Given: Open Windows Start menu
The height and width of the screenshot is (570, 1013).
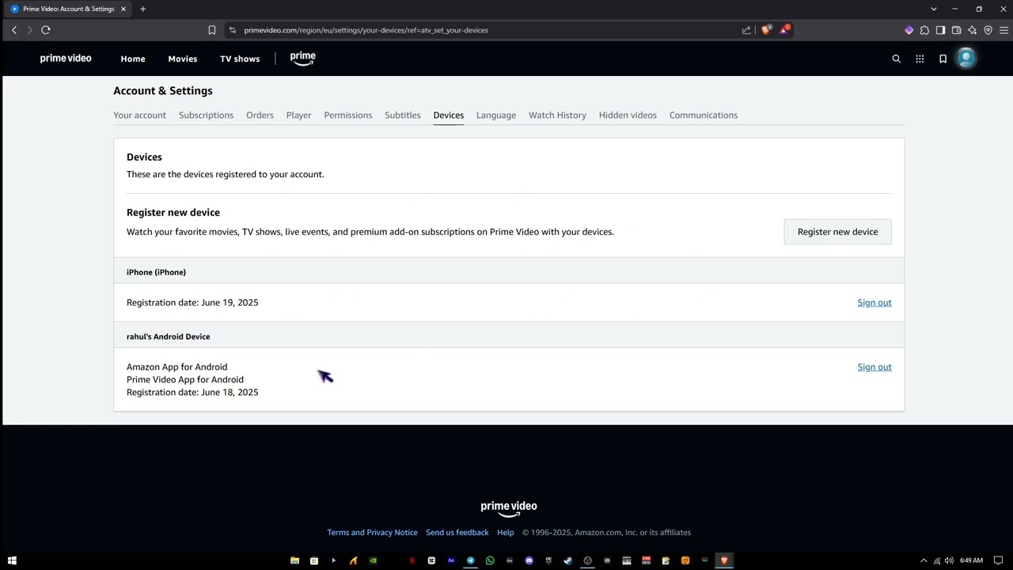Looking at the screenshot, I should pyautogui.click(x=12, y=560).
